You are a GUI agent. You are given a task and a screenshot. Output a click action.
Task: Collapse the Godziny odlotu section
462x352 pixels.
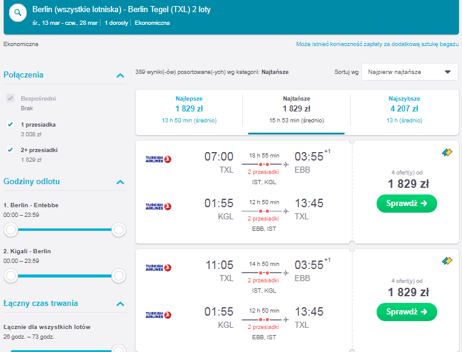[120, 182]
